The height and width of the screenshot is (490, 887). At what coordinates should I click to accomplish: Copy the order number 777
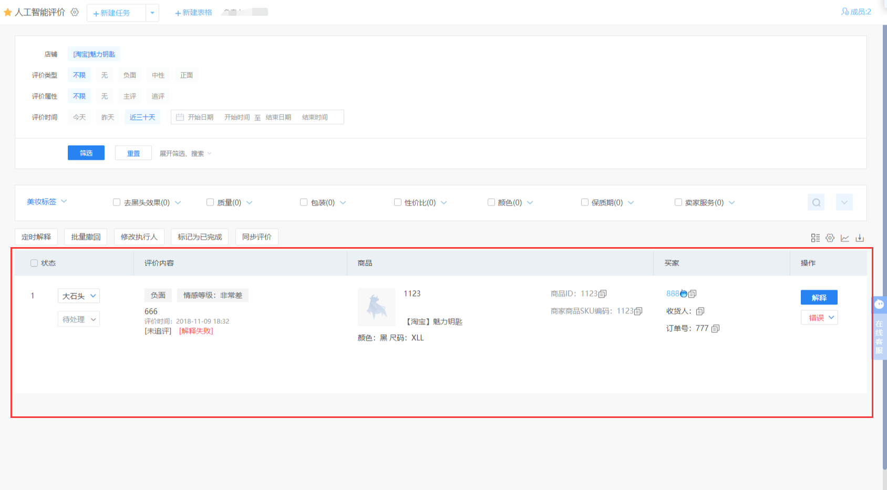(x=715, y=329)
